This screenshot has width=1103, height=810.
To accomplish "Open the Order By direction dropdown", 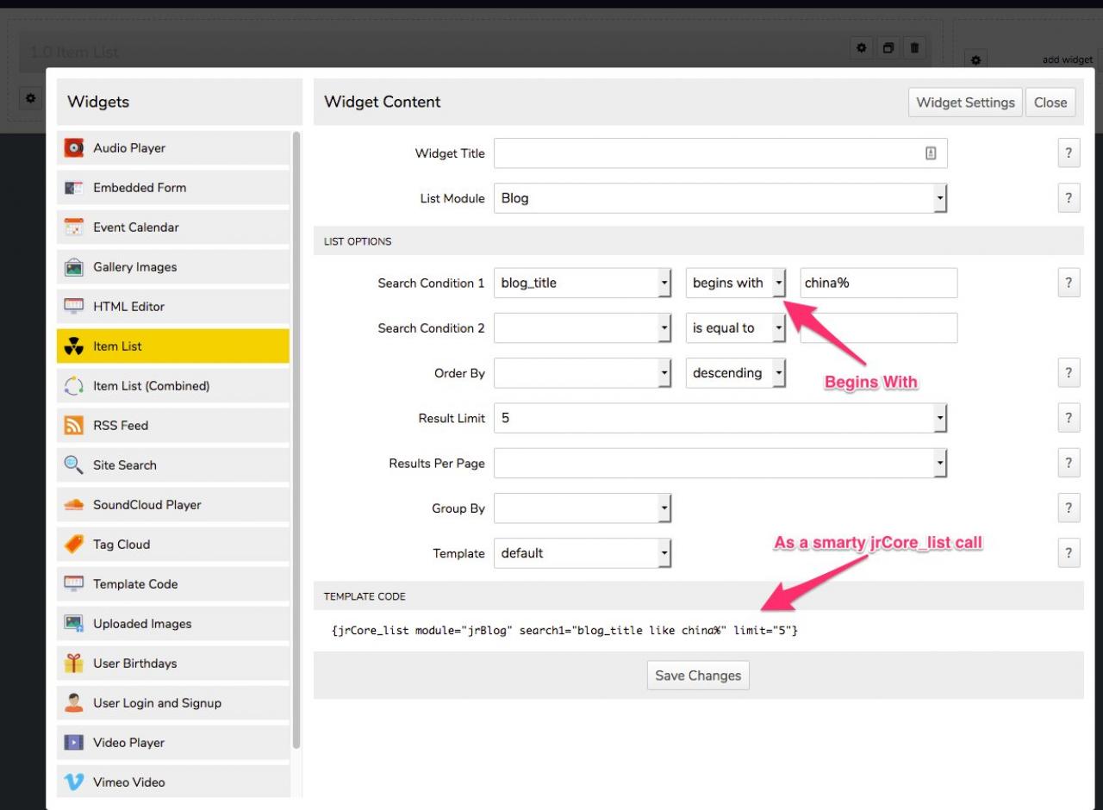I will point(735,373).
